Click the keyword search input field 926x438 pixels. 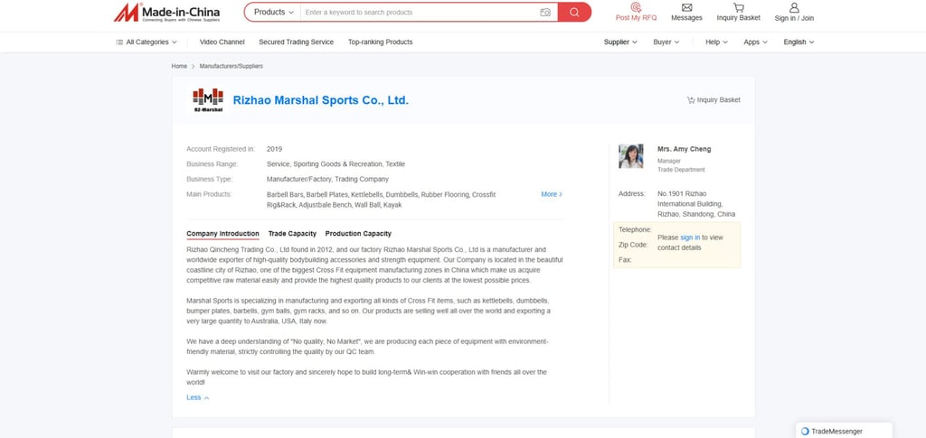420,13
